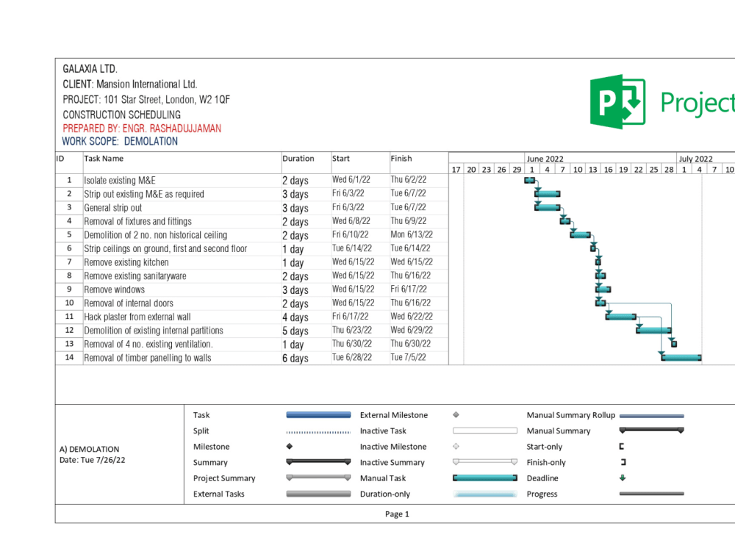Viewport: 735px width, 551px height.
Task: Click the Gantt bar for Isolate existing M&E
Action: coord(530,181)
